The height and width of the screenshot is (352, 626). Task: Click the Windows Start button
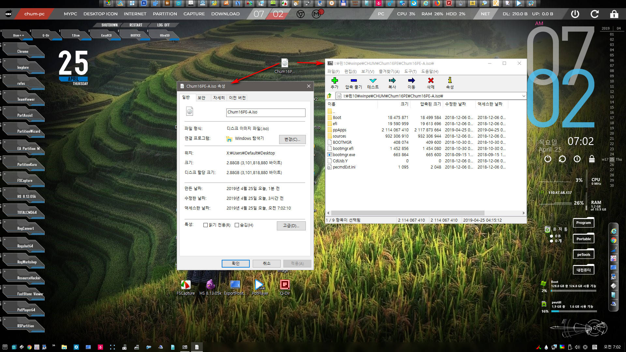[5, 347]
